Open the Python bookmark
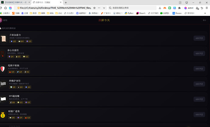This screenshot has width=210, height=127. pos(129,13)
